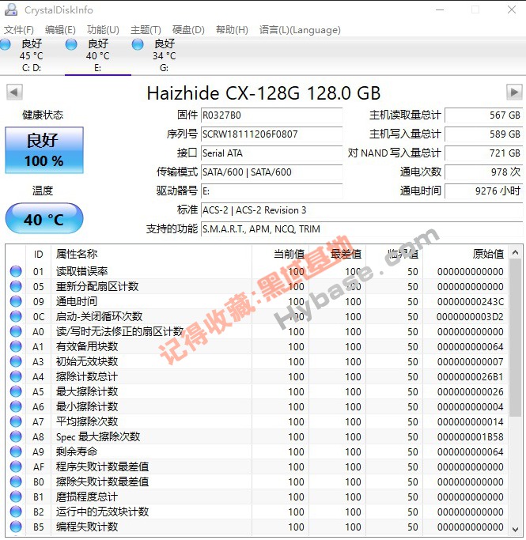Viewport: 526px width, 540px height.
Task: Open the 文件(F) menu
Action: click(19, 30)
